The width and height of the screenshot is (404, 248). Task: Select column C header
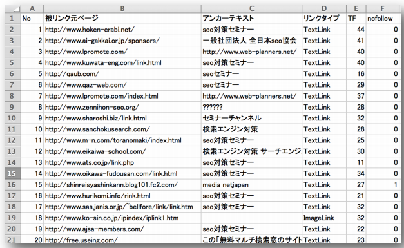pyautogui.click(x=251, y=9)
